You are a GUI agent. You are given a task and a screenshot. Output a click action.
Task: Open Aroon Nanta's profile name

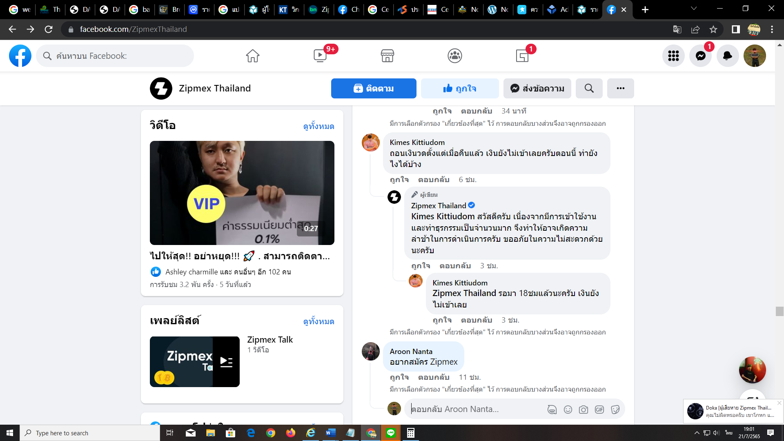[x=411, y=352]
